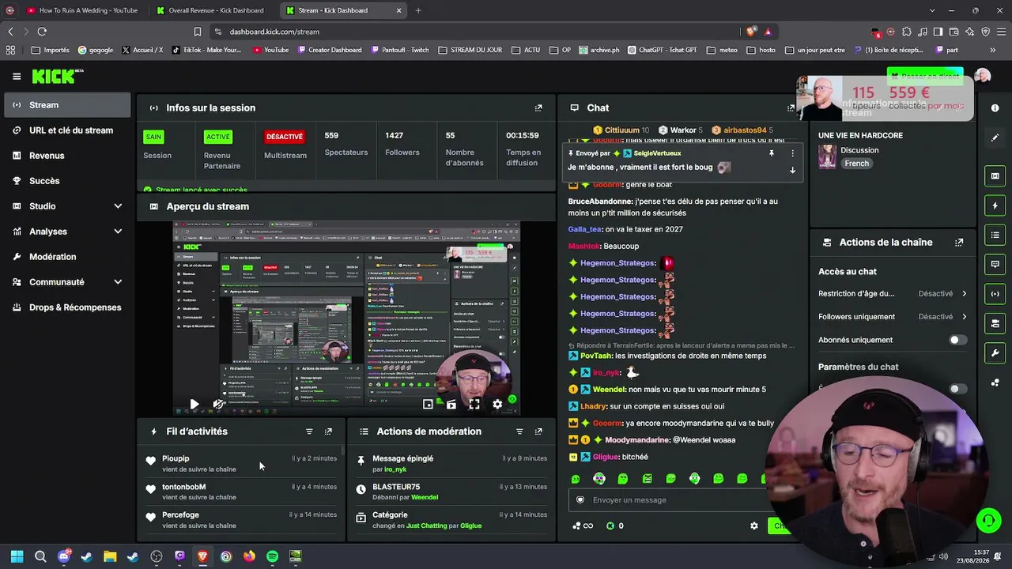Click tontonbobM follow activity entry

coord(241,492)
